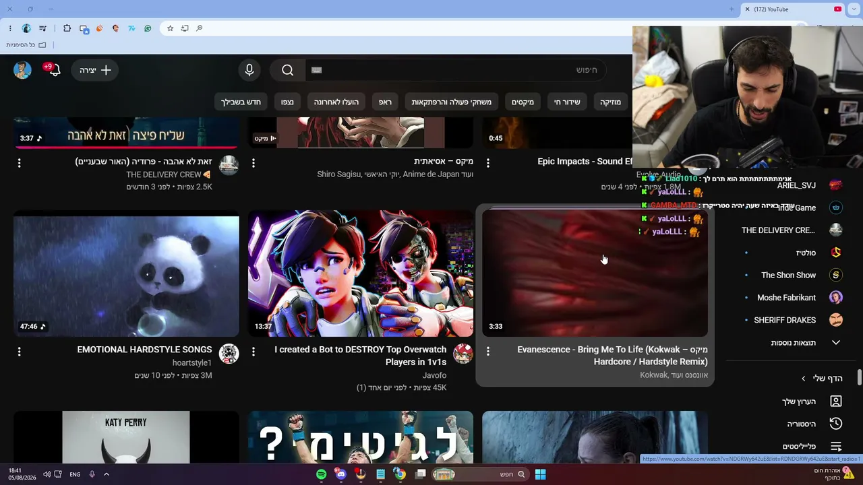This screenshot has width=863, height=485.
Task: Click the Windows taskbar search box
Action: click(x=481, y=474)
